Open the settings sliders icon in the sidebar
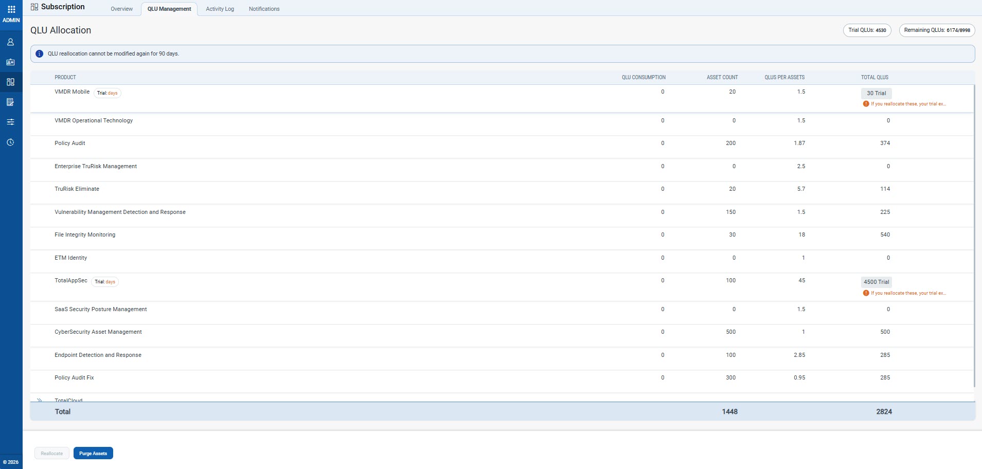The image size is (982, 469). 10,122
